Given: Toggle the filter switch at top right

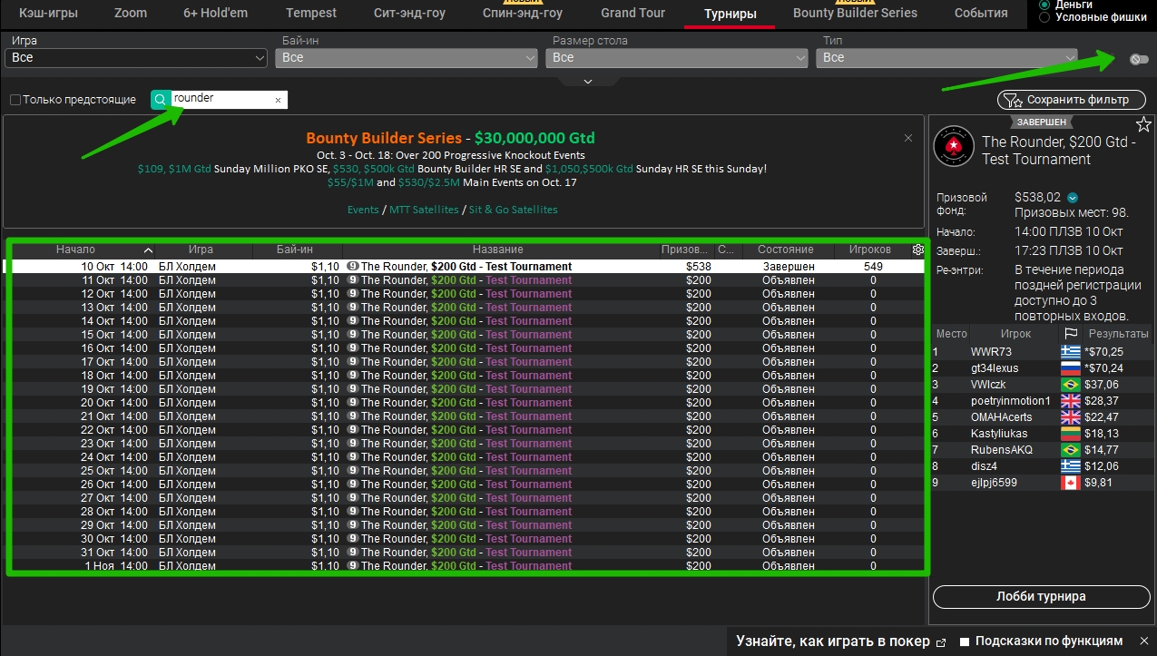Looking at the screenshot, I should 1139,59.
